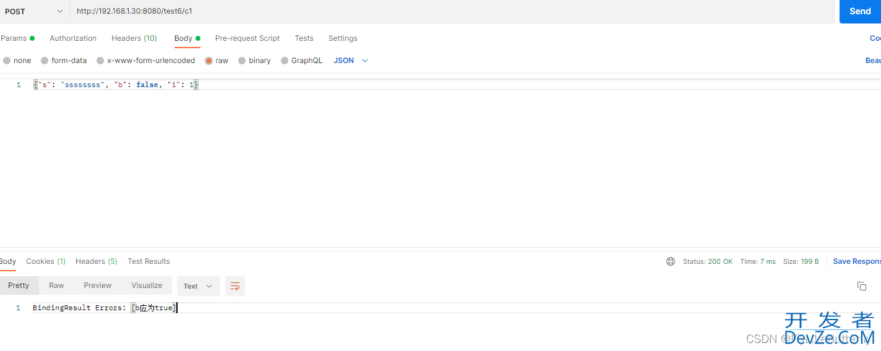Click the Status: 200 OK indicator
The image size is (881, 351).
[x=708, y=261]
